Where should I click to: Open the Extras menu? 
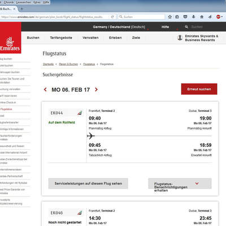(x=37, y=2)
